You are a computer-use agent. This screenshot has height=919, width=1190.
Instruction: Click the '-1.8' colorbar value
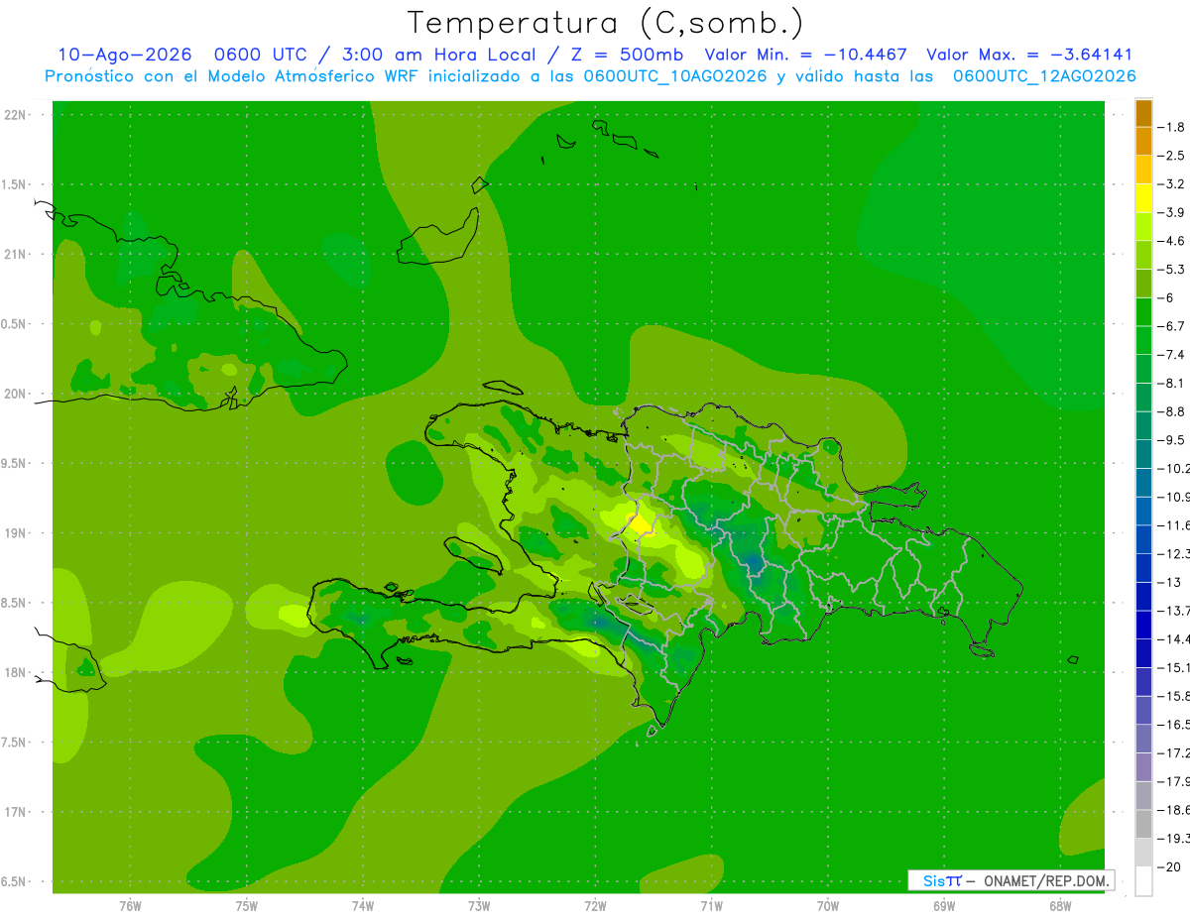(1170, 127)
